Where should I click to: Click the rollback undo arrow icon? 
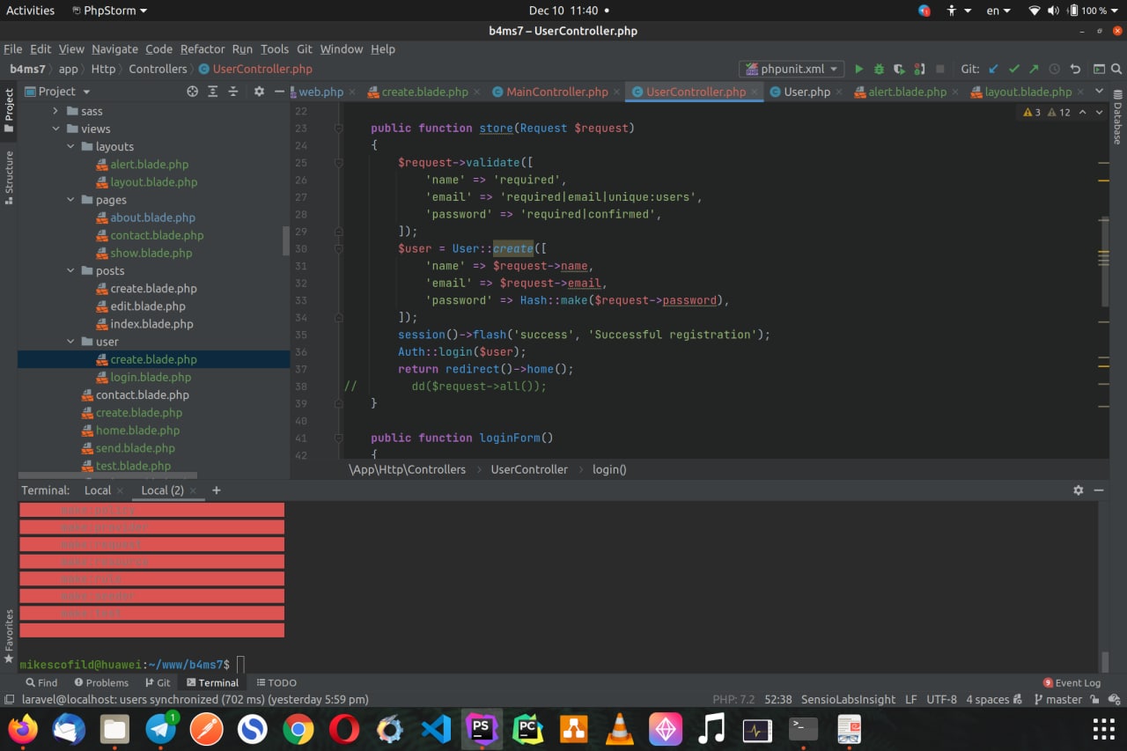(x=1075, y=69)
